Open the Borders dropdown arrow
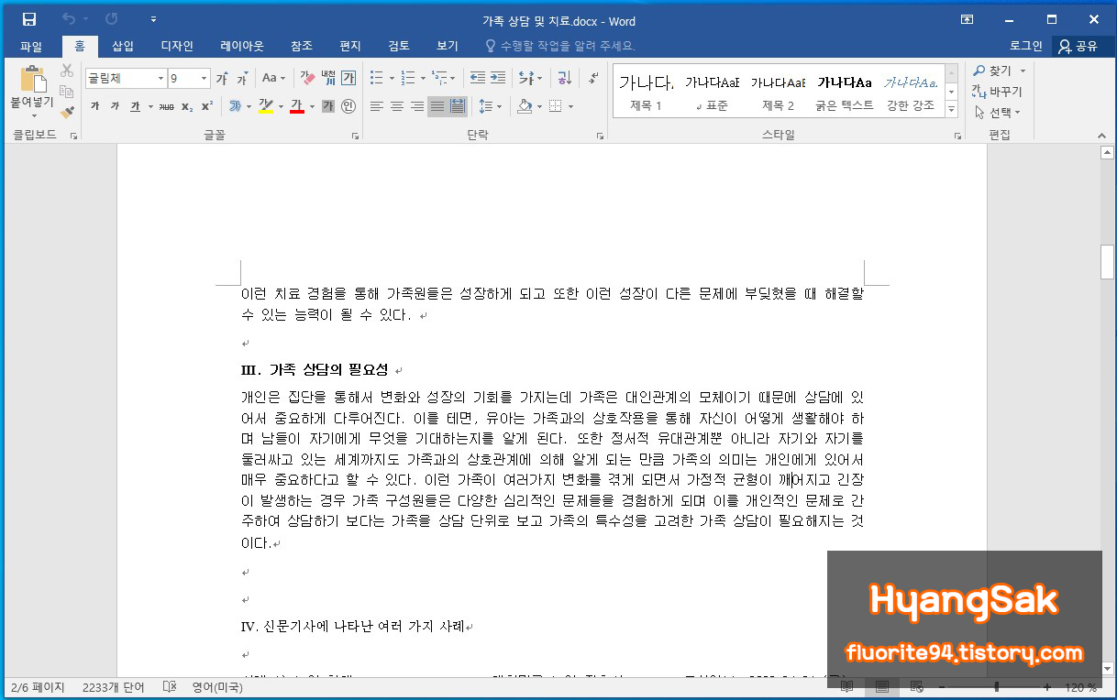This screenshot has width=1117, height=700. click(x=570, y=107)
